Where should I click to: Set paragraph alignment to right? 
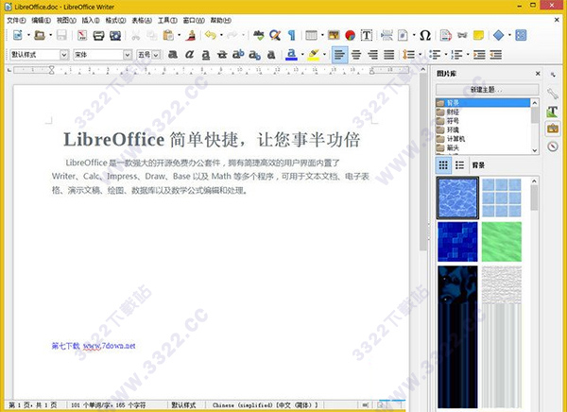point(372,55)
